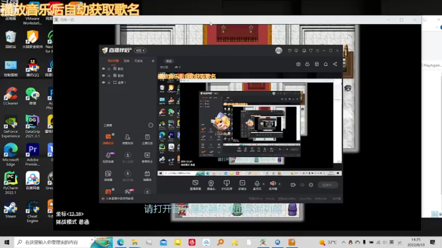This screenshot has width=442, height=248.
Task: Open File Explorer from the taskbar
Action: click(135, 242)
